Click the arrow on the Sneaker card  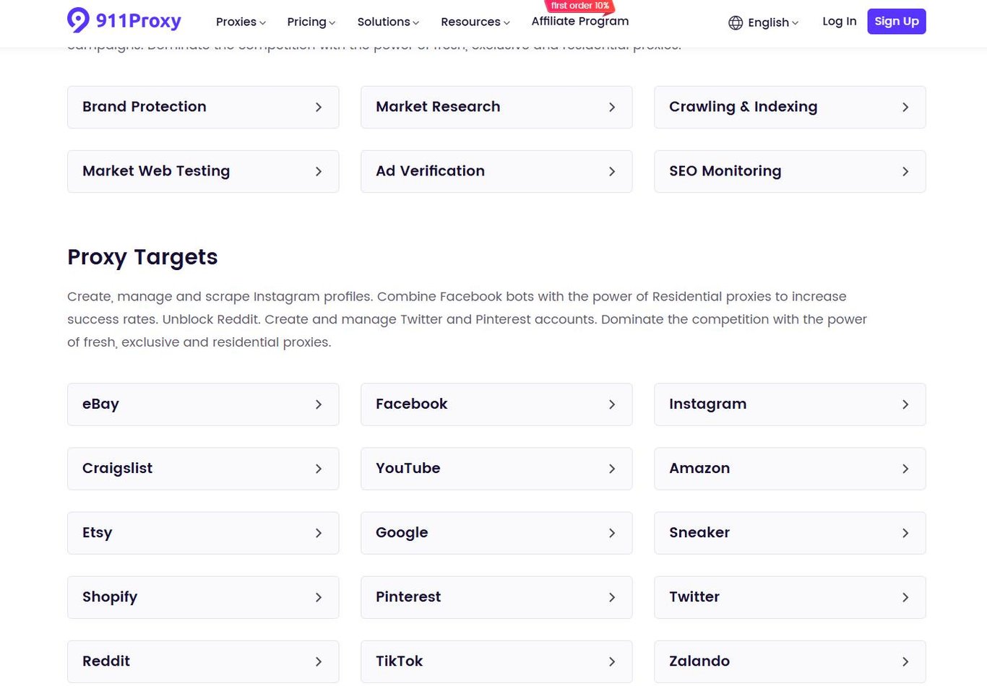pyautogui.click(x=905, y=533)
